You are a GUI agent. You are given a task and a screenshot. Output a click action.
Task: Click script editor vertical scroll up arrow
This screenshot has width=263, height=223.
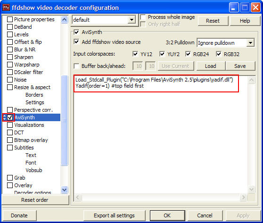pyautogui.click(x=251, y=80)
